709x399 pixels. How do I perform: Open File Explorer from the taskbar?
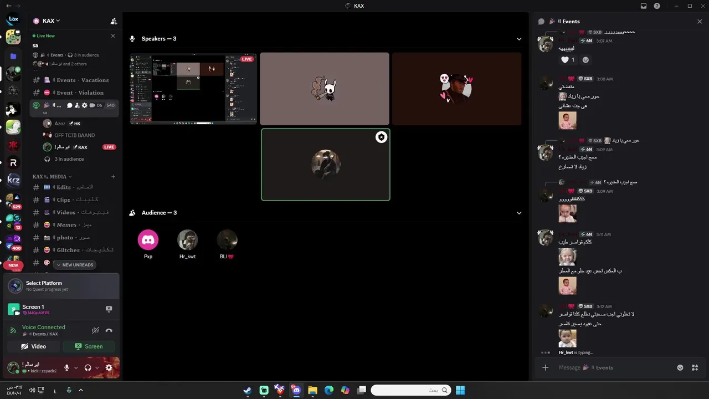[x=312, y=390]
